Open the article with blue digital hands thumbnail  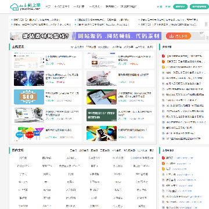click(x=29, y=78)
